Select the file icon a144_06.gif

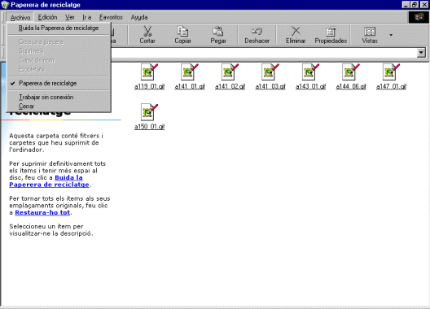[351, 72]
